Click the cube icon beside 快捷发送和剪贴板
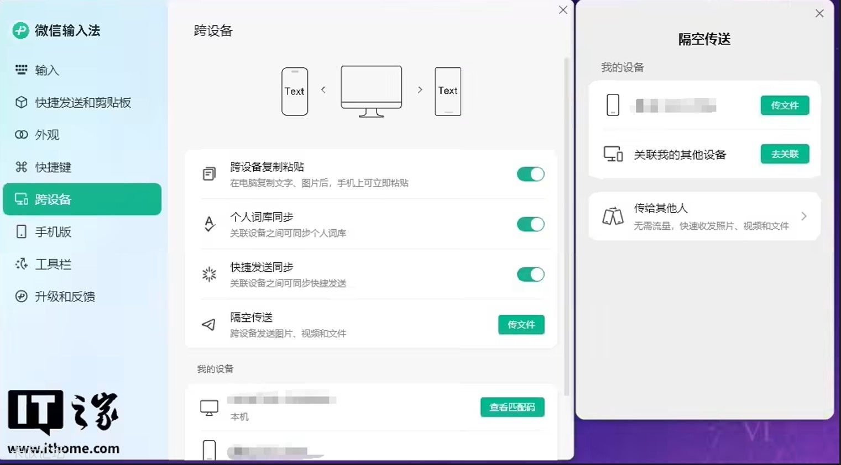 click(21, 102)
